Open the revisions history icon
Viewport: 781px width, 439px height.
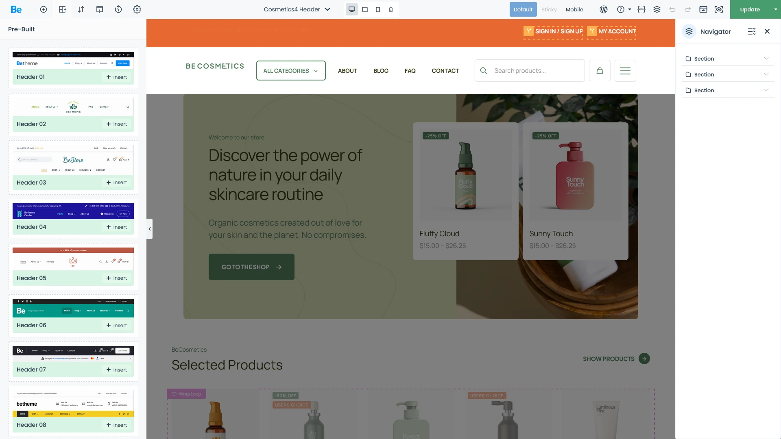(x=118, y=9)
